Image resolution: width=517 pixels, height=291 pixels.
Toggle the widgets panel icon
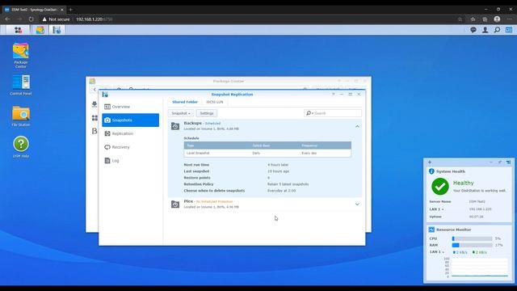(509, 30)
